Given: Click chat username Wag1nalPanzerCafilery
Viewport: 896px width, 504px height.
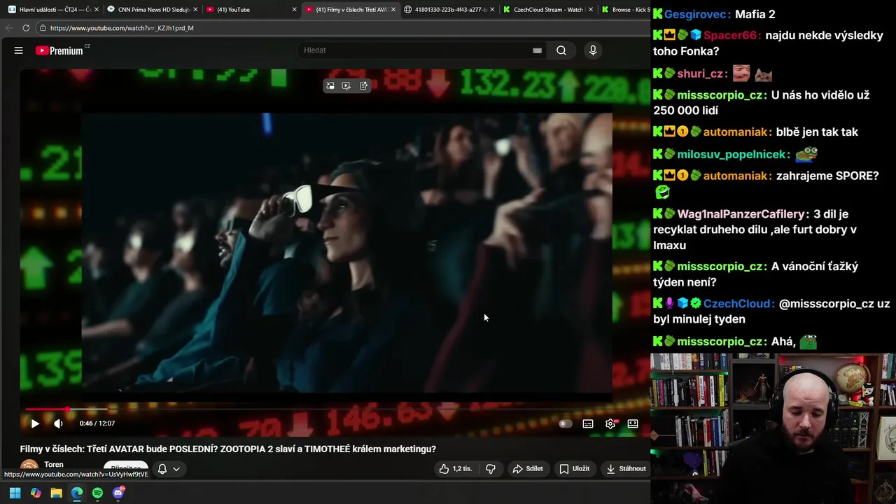Looking at the screenshot, I should 742,214.
